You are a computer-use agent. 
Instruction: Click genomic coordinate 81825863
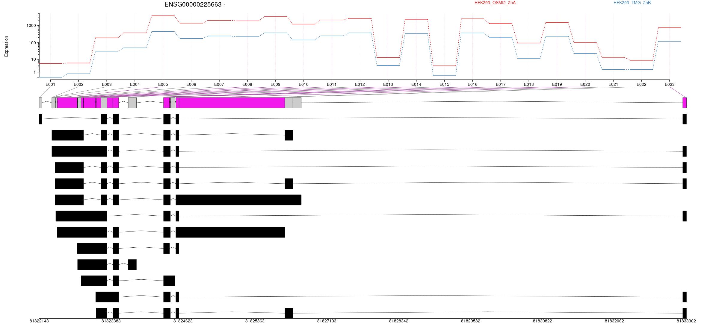pos(255,321)
